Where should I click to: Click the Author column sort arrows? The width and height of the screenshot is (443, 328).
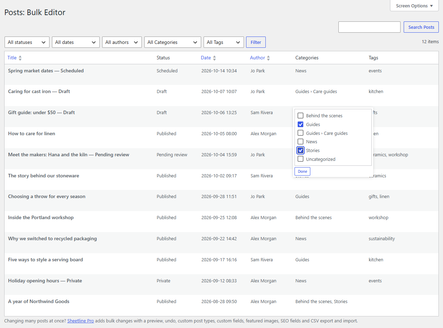click(269, 58)
